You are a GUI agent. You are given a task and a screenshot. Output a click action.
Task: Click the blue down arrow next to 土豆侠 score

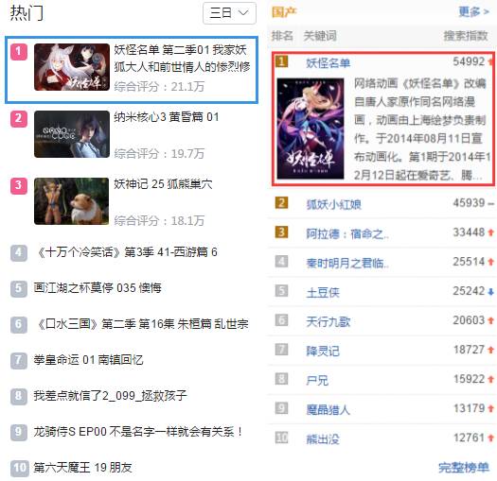(490, 292)
